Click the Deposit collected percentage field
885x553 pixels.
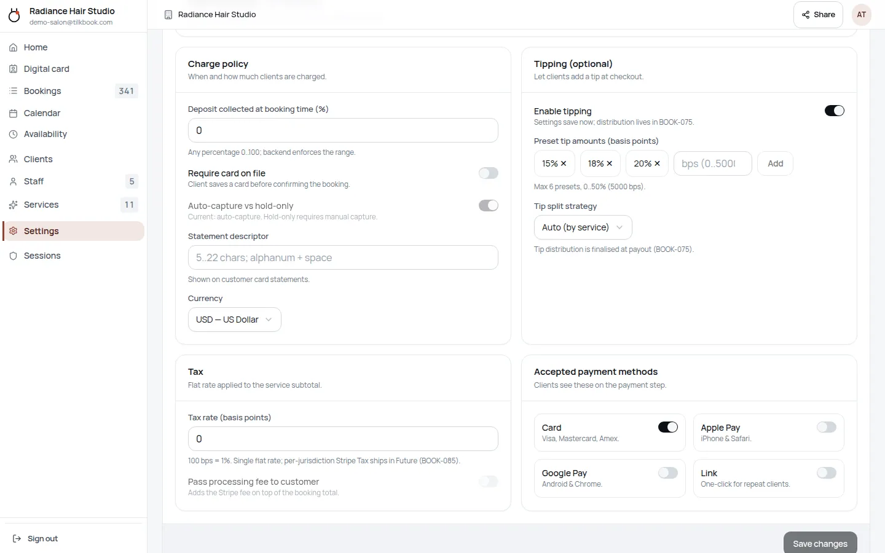(343, 130)
